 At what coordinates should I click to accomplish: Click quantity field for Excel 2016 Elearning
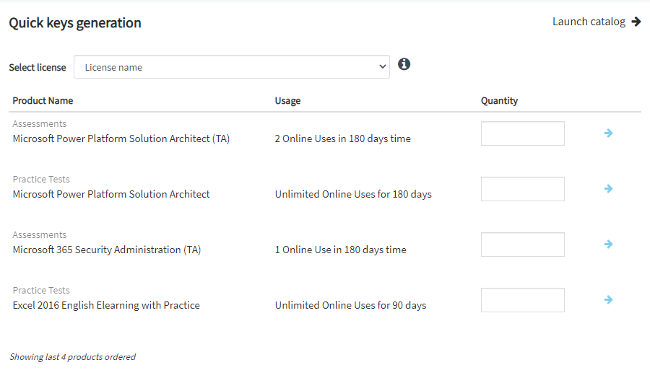tap(522, 300)
